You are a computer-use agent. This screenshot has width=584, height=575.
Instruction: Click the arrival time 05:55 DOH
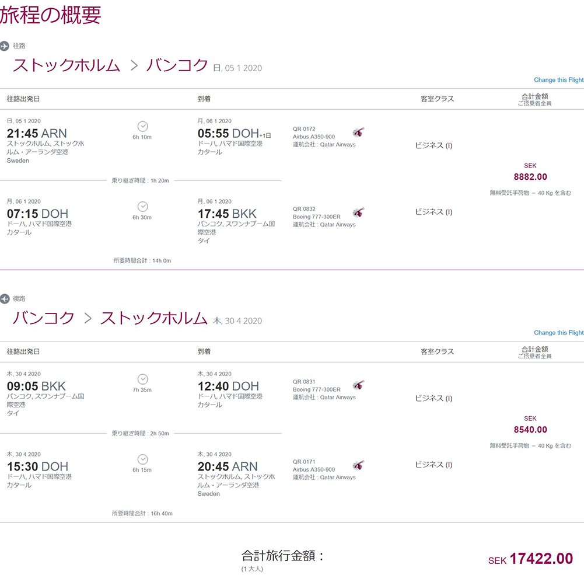point(228,134)
